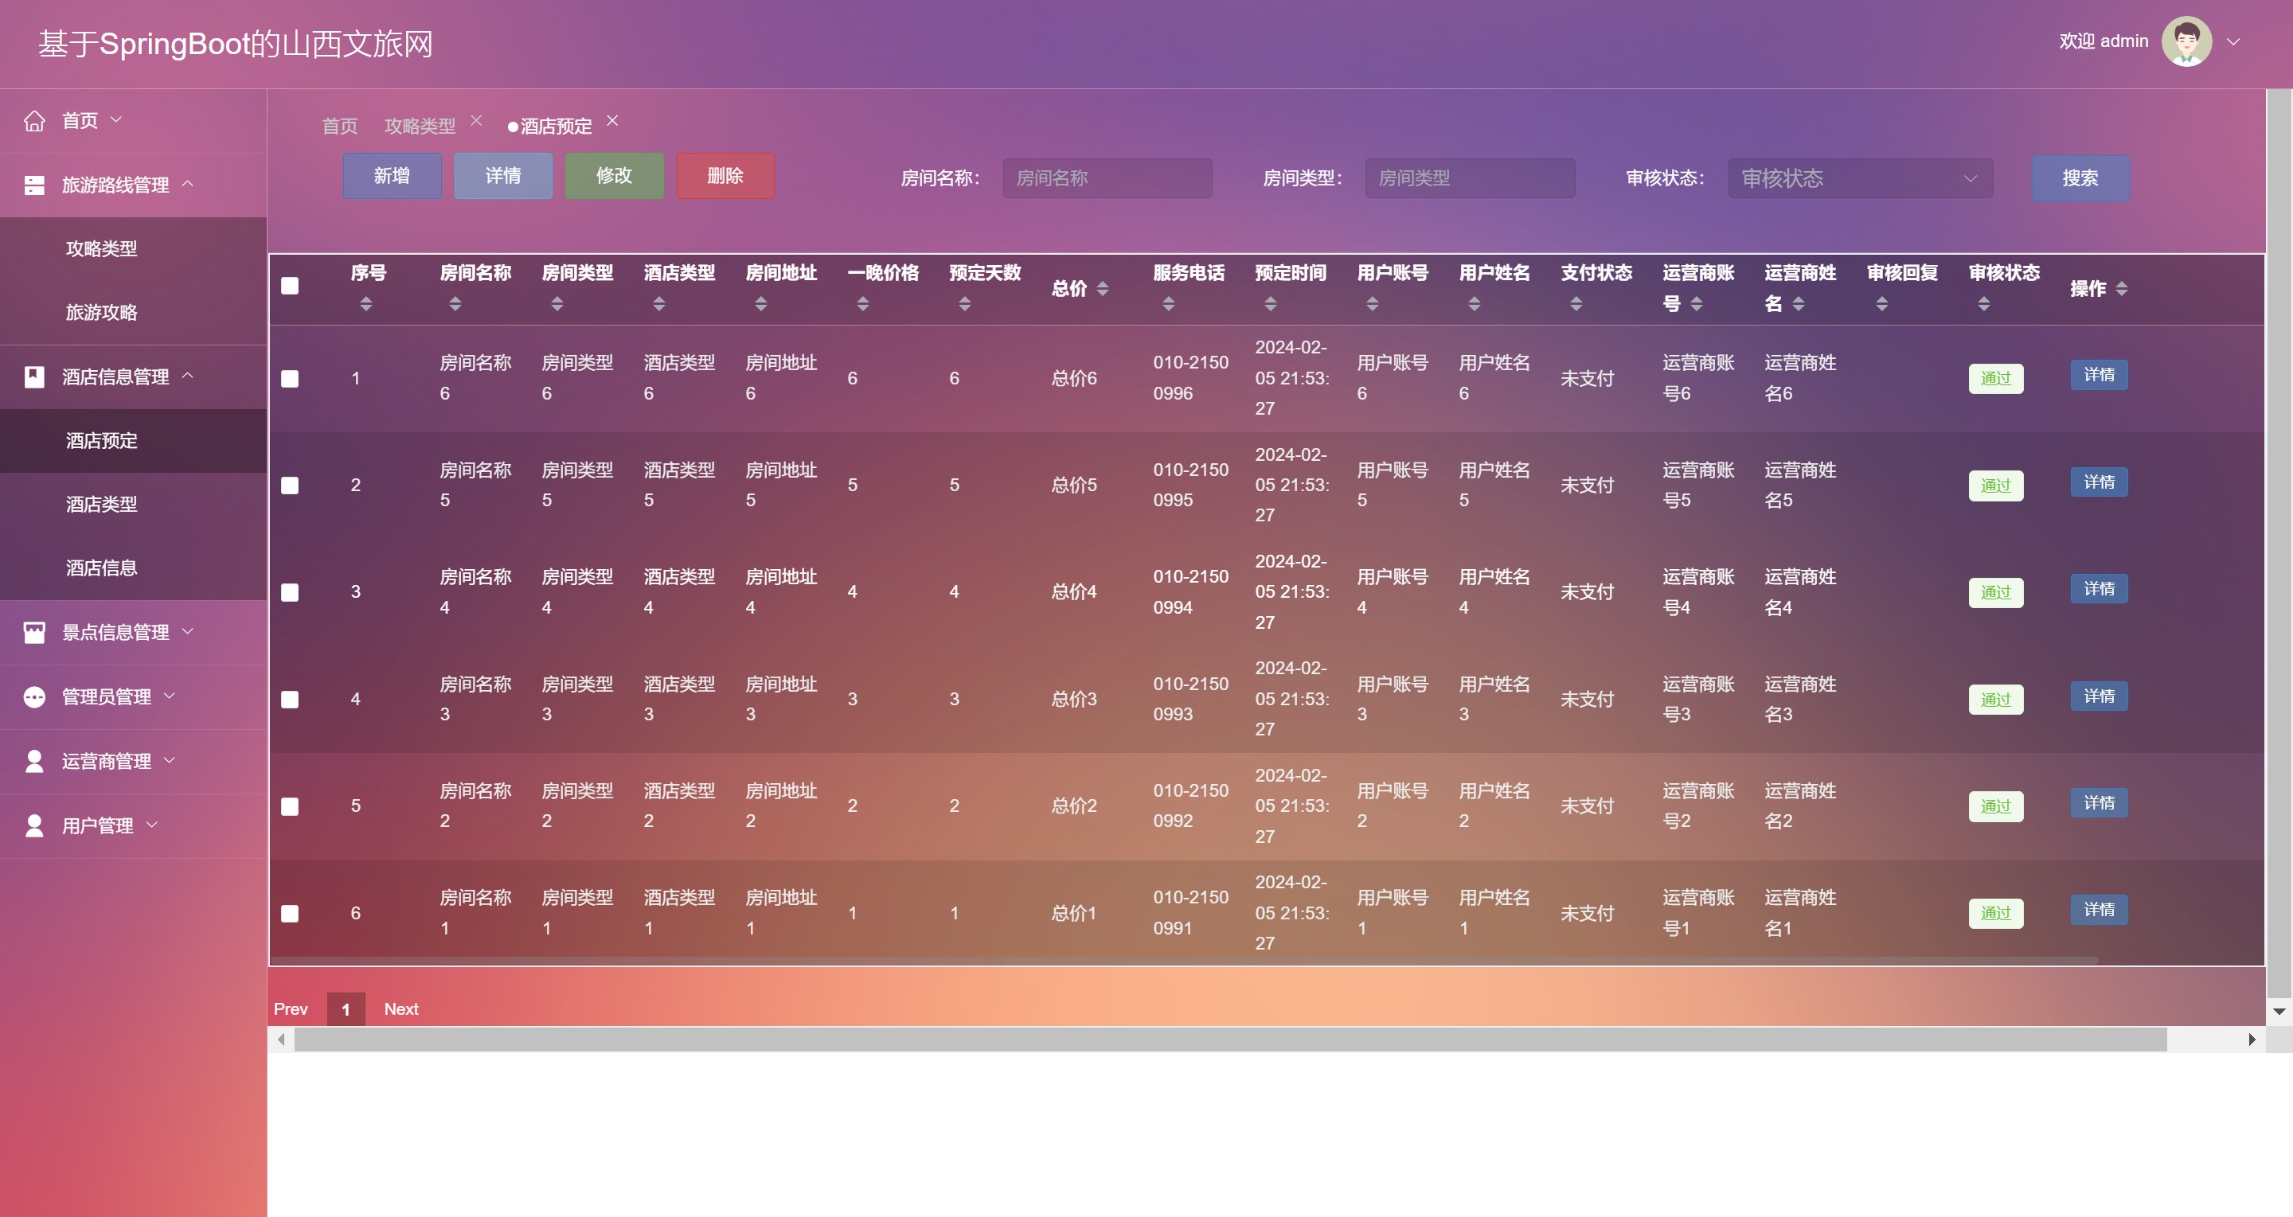
Task: Switch to the 攻略类型 tab
Action: [420, 127]
